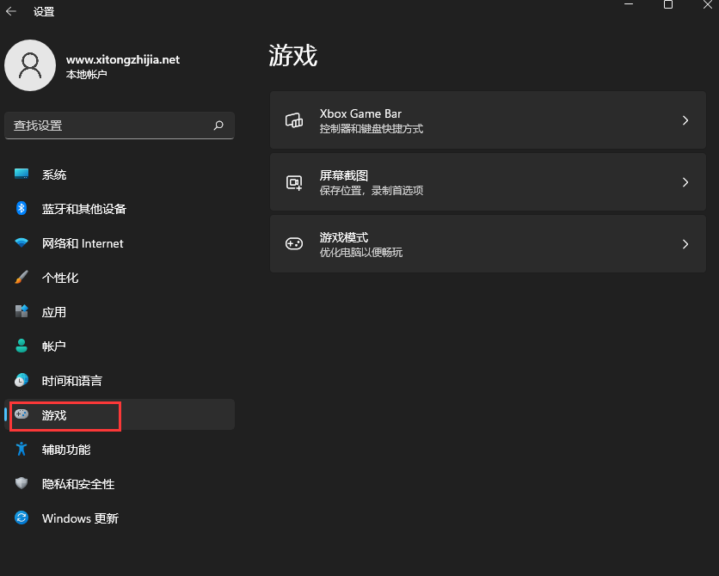Select 时间和语言 in sidebar
This screenshot has height=576, width=719.
[120, 380]
